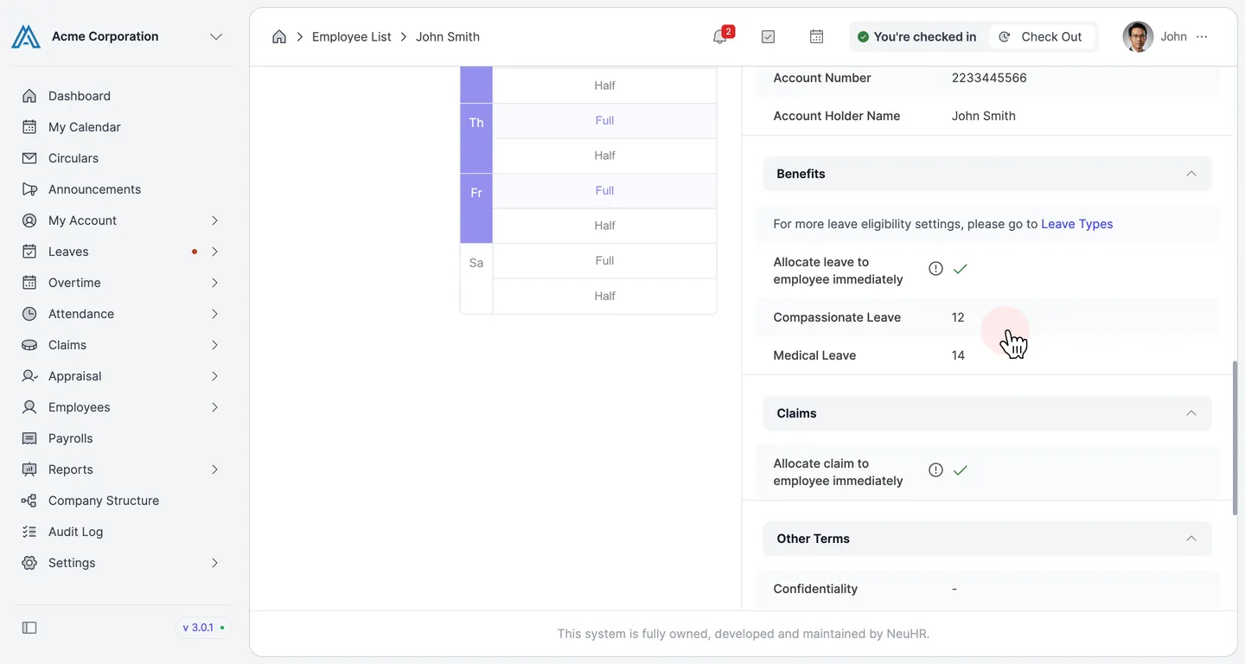The image size is (1245, 664).
Task: Click info icon beside Allocate leave
Action: [x=935, y=269]
